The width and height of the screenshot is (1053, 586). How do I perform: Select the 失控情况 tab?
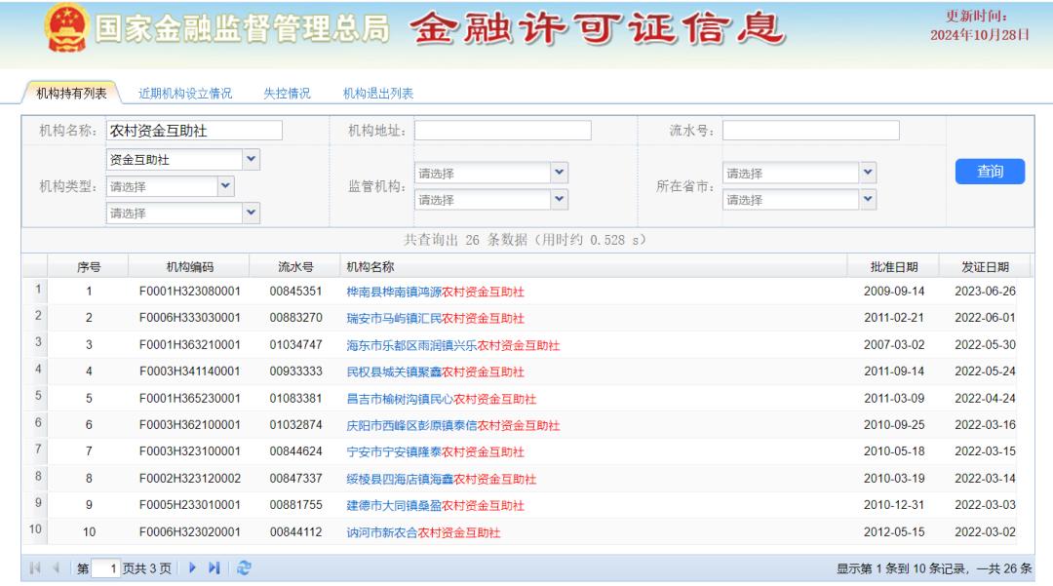coord(288,94)
